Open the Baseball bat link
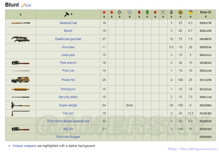219x152 pixels. coord(68,23)
